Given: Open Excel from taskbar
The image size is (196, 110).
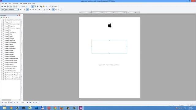Looking at the screenshot, I should pyautogui.click(x=30, y=108).
